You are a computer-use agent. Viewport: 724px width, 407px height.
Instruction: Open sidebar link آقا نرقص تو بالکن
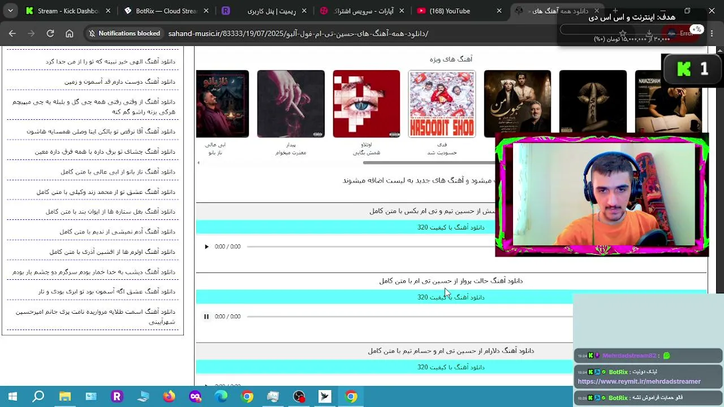click(101, 132)
